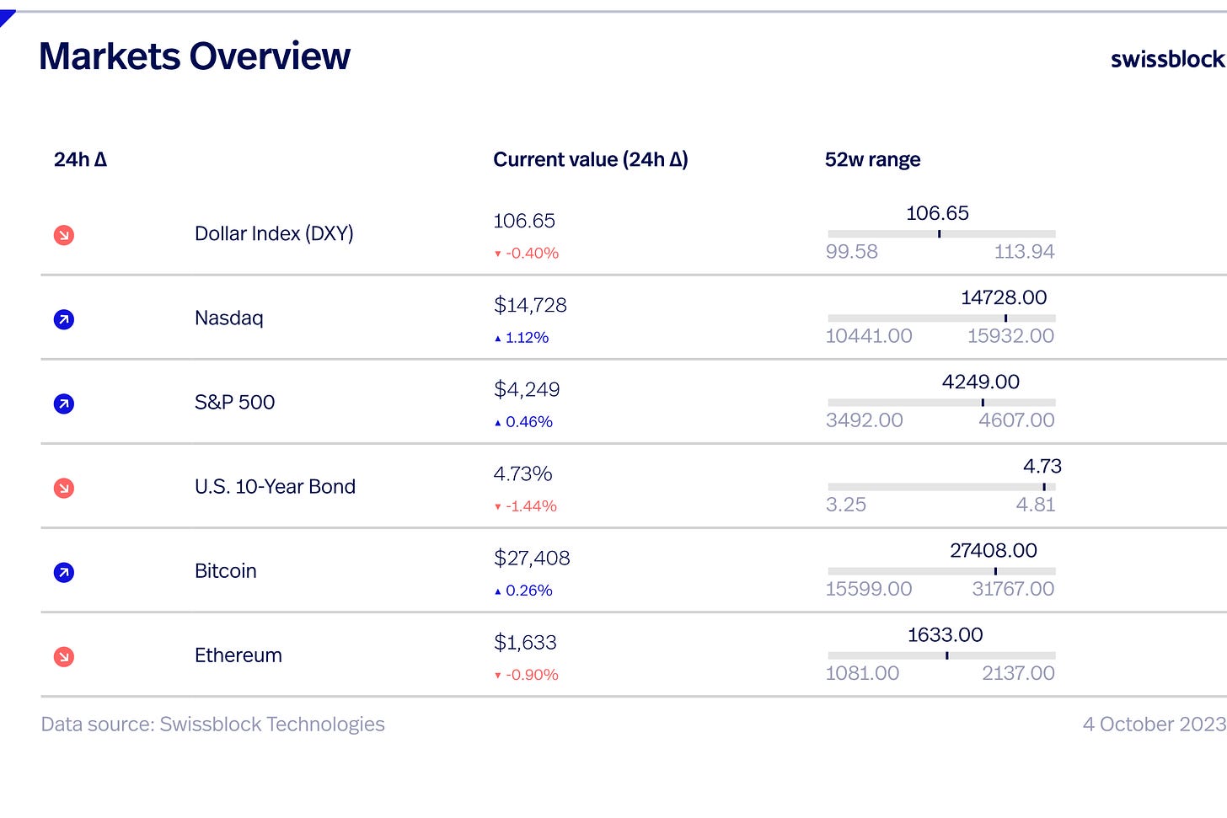Click the blue up-arrow icon beside Nasdaq
This screenshot has width=1227, height=818.
64,319
